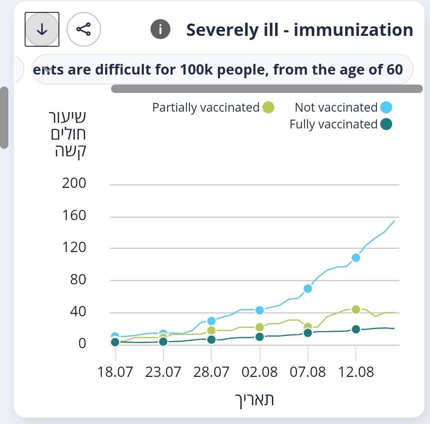Viewport: 430px width, 424px height.
Task: Select Fully vaccinated data point at 12.08
Action: (x=356, y=329)
